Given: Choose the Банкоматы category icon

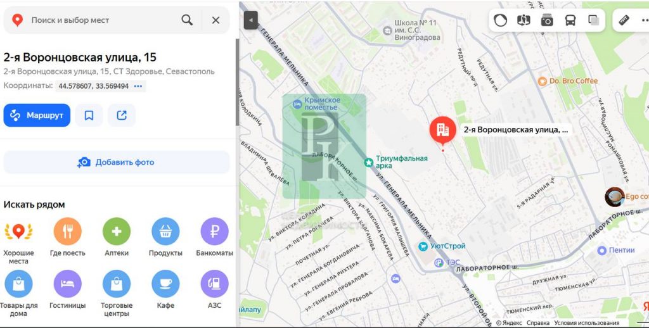Looking at the screenshot, I should tap(214, 232).
